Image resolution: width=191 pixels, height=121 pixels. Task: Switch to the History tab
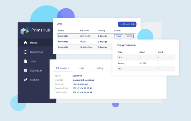click(x=99, y=68)
